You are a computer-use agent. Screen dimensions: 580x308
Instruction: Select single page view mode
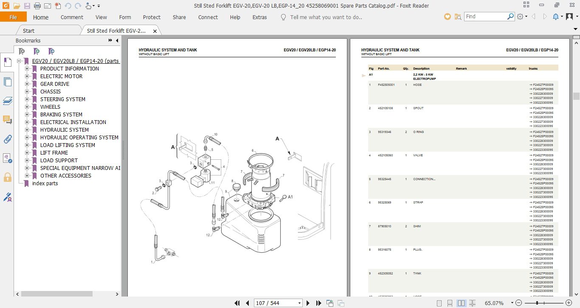pos(439,303)
